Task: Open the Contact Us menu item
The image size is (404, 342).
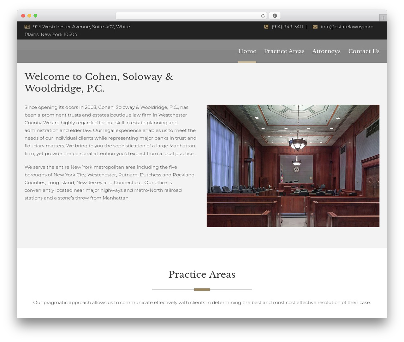Action: [x=364, y=51]
